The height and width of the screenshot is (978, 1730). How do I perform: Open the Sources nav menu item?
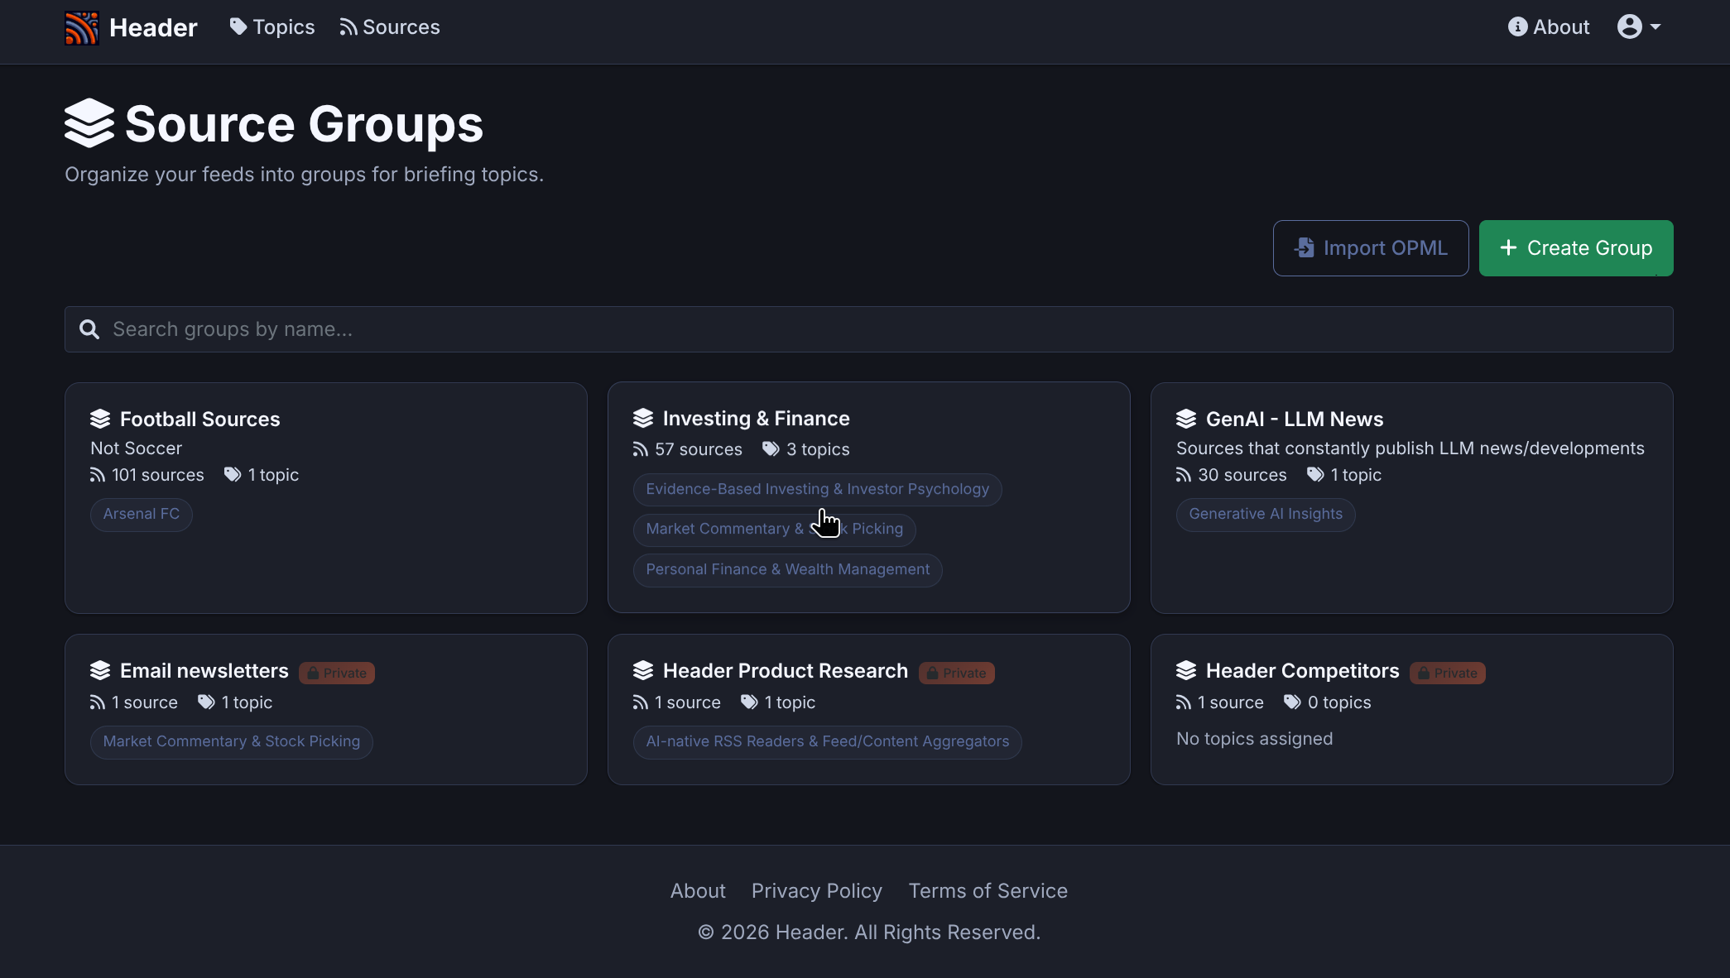coord(390,27)
